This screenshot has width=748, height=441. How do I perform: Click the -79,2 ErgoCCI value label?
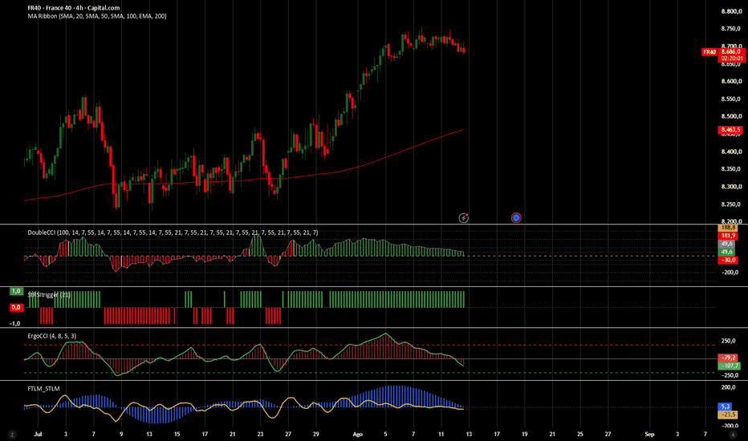tap(728, 358)
